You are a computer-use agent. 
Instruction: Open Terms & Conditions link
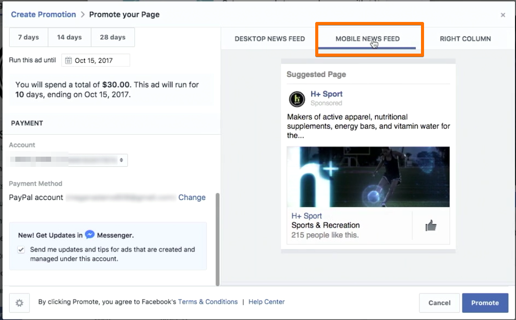[207, 302]
